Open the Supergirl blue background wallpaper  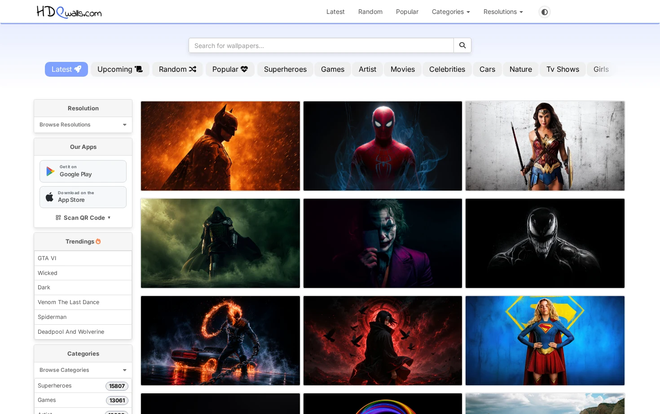click(x=545, y=340)
